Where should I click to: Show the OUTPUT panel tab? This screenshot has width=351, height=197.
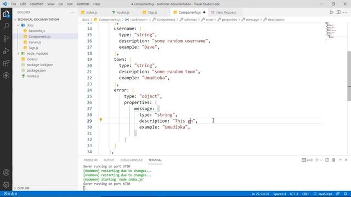coord(109,160)
